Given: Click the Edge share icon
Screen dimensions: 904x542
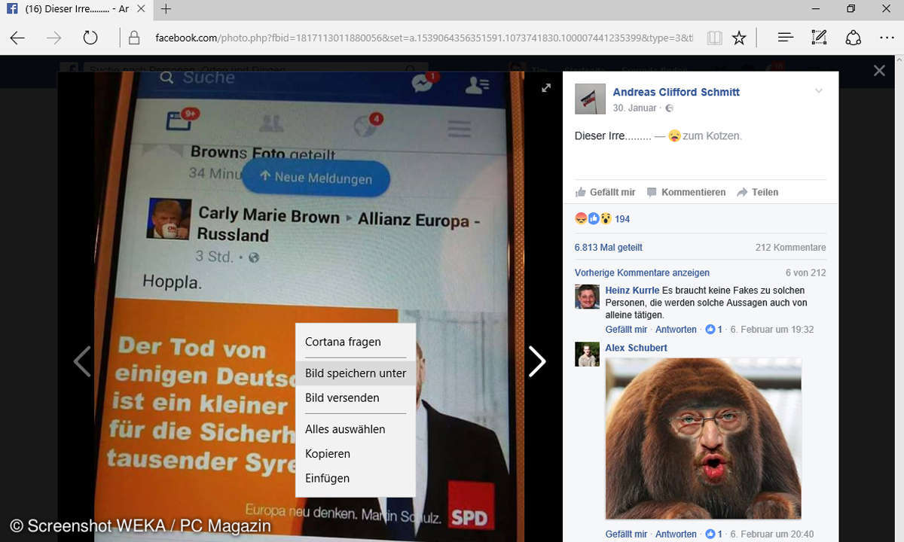Looking at the screenshot, I should pyautogui.click(x=853, y=38).
